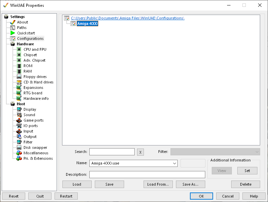Viewport: 268px width, 202px height.
Task: Focus the Description text field
Action: click(x=147, y=175)
